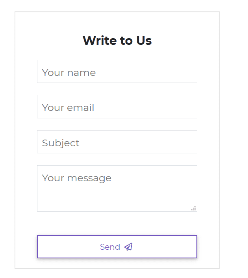The width and height of the screenshot is (248, 278).
Task: Click into the Your email field
Action: click(117, 107)
